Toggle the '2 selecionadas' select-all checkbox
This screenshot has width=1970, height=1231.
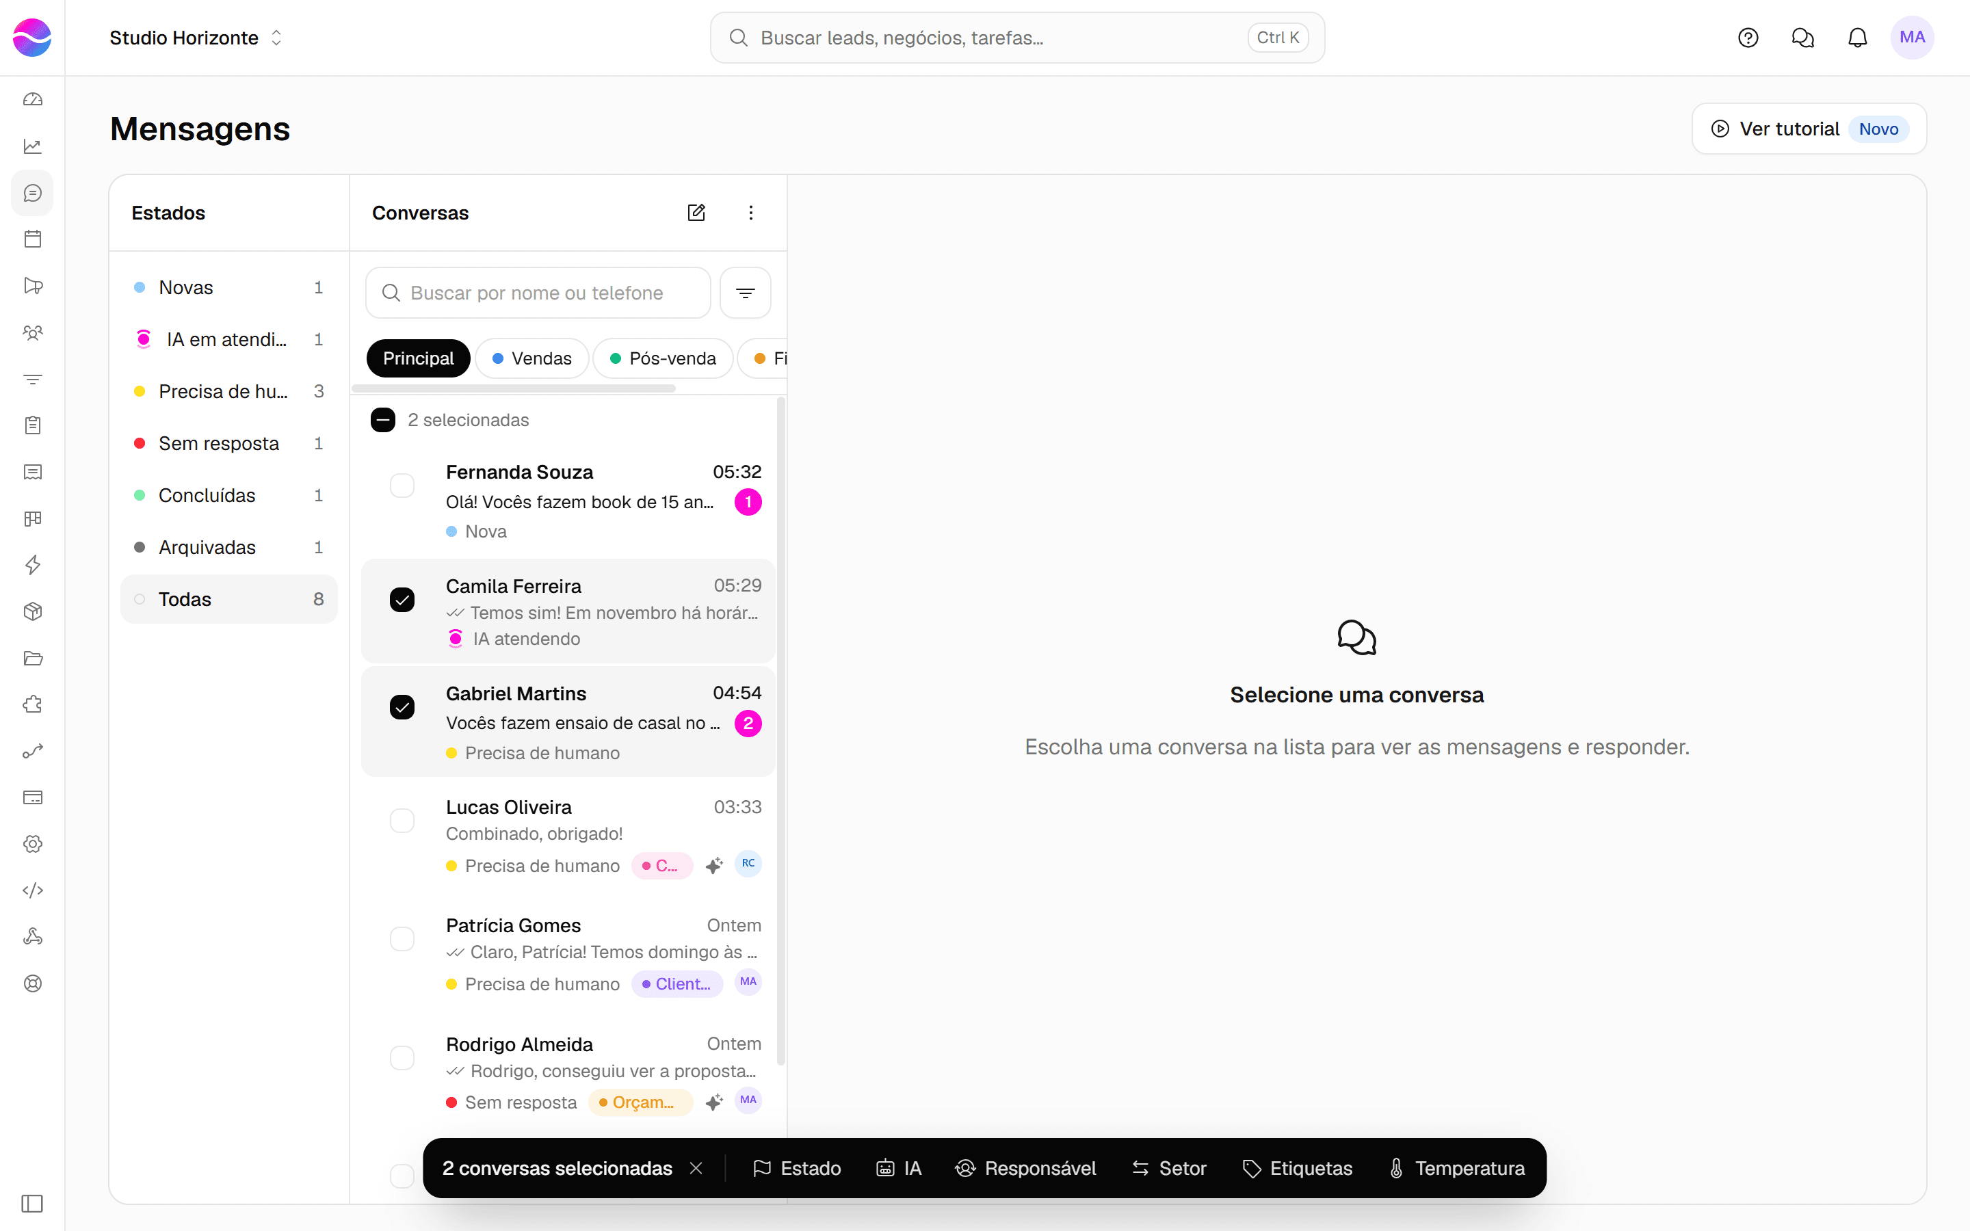(x=382, y=420)
